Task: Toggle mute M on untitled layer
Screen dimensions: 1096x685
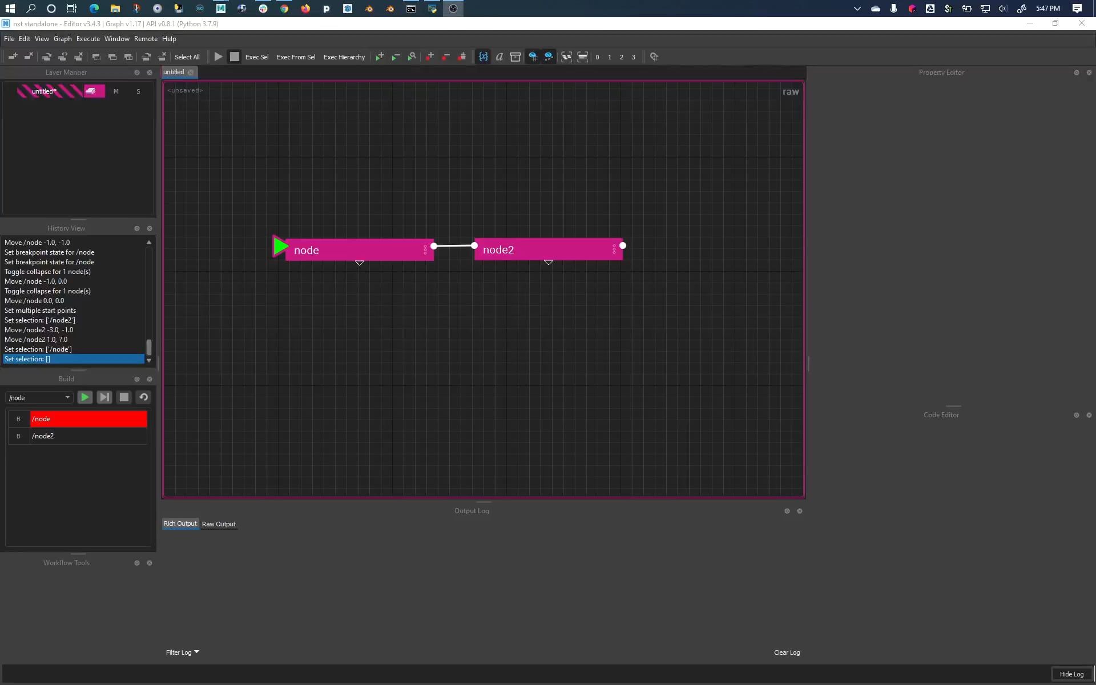Action: point(116,91)
